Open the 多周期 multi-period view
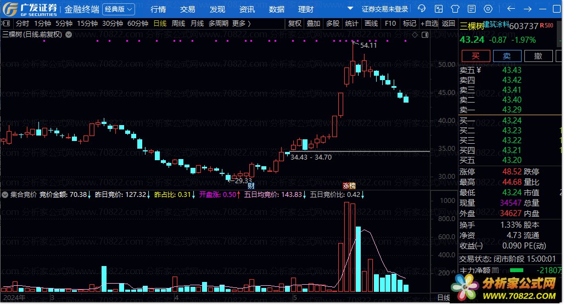The image size is (565, 305). pyautogui.click(x=219, y=24)
